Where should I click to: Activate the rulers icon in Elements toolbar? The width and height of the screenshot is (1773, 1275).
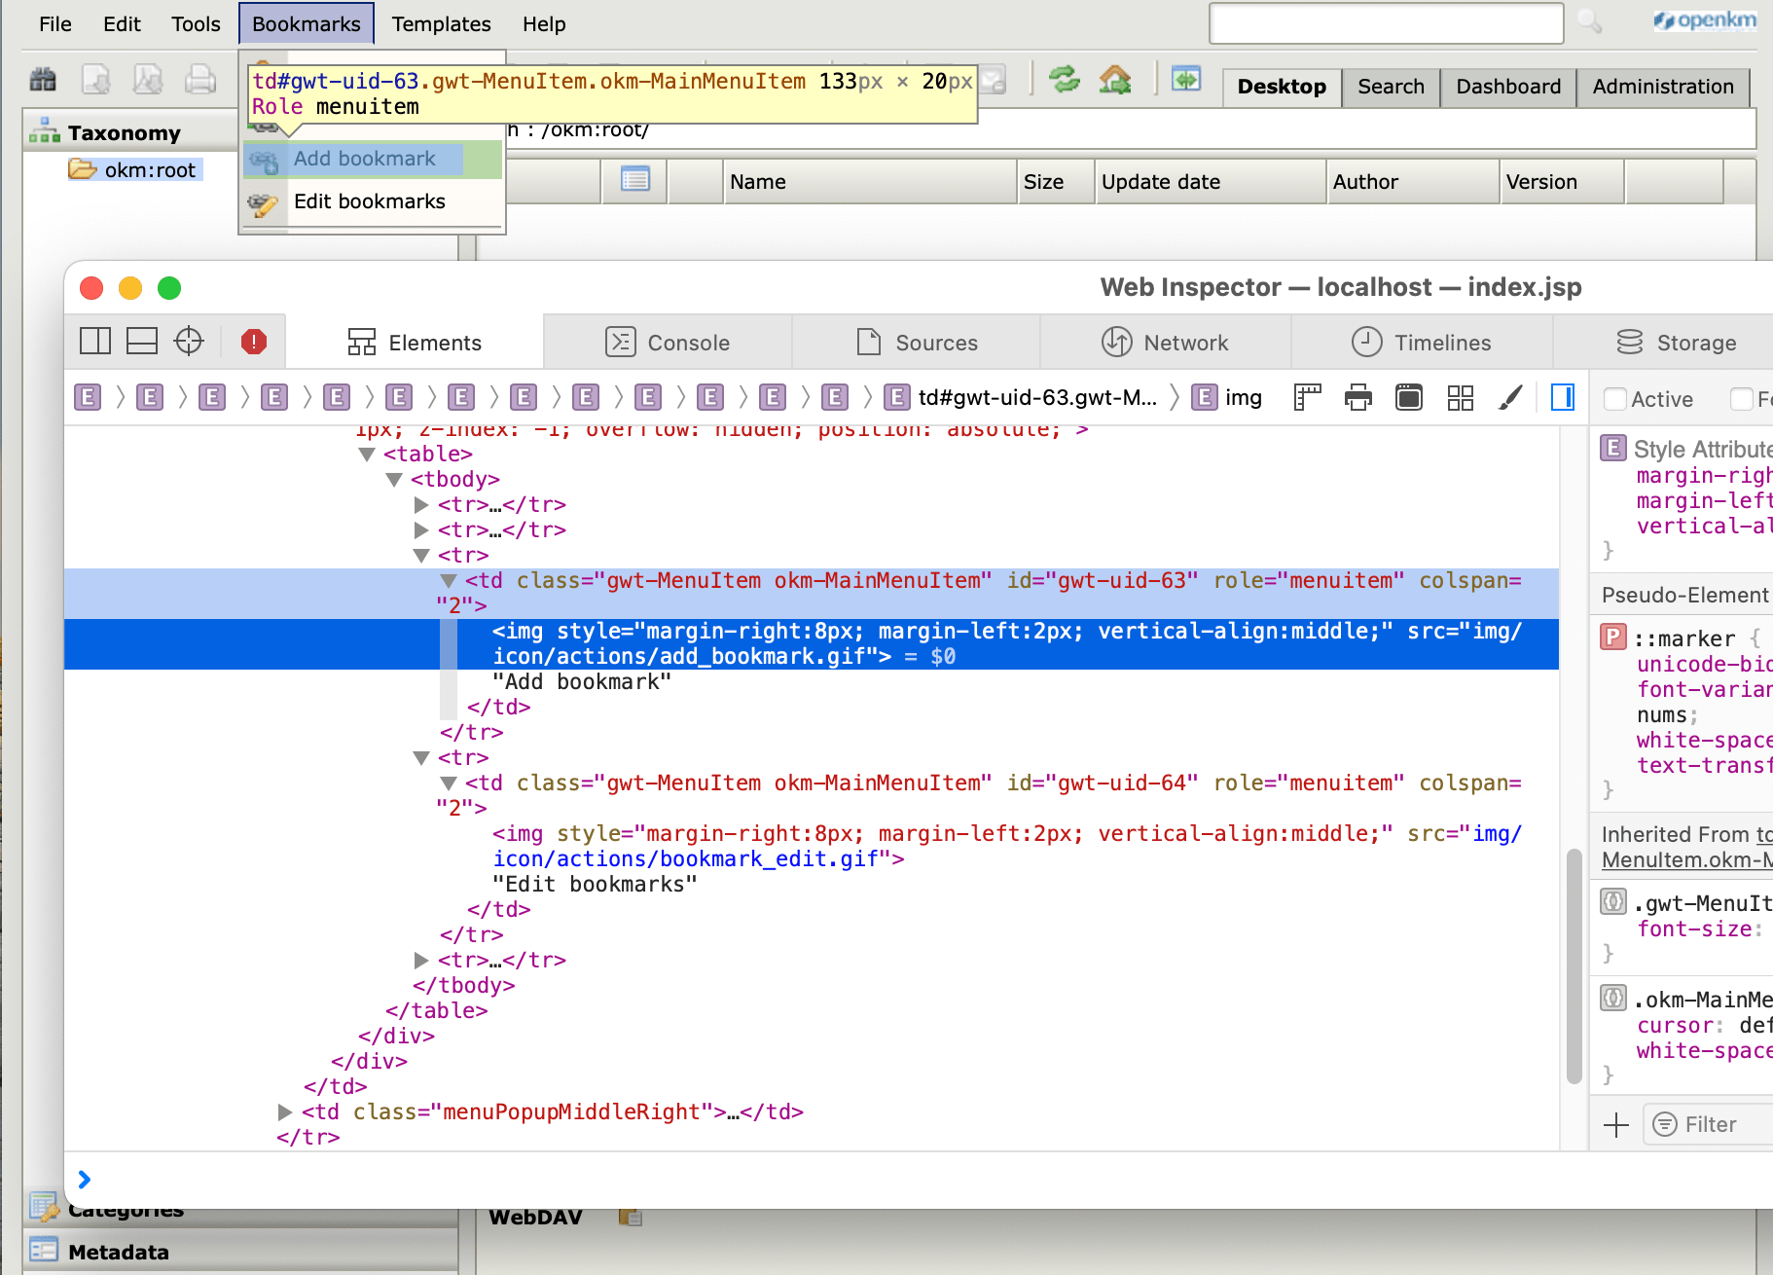tap(1308, 397)
